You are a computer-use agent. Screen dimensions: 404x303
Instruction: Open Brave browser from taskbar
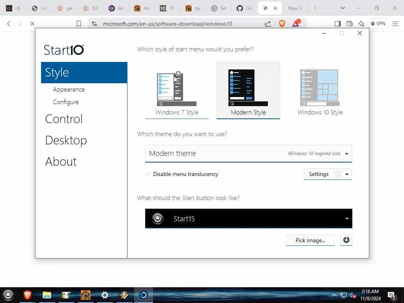[27, 295]
